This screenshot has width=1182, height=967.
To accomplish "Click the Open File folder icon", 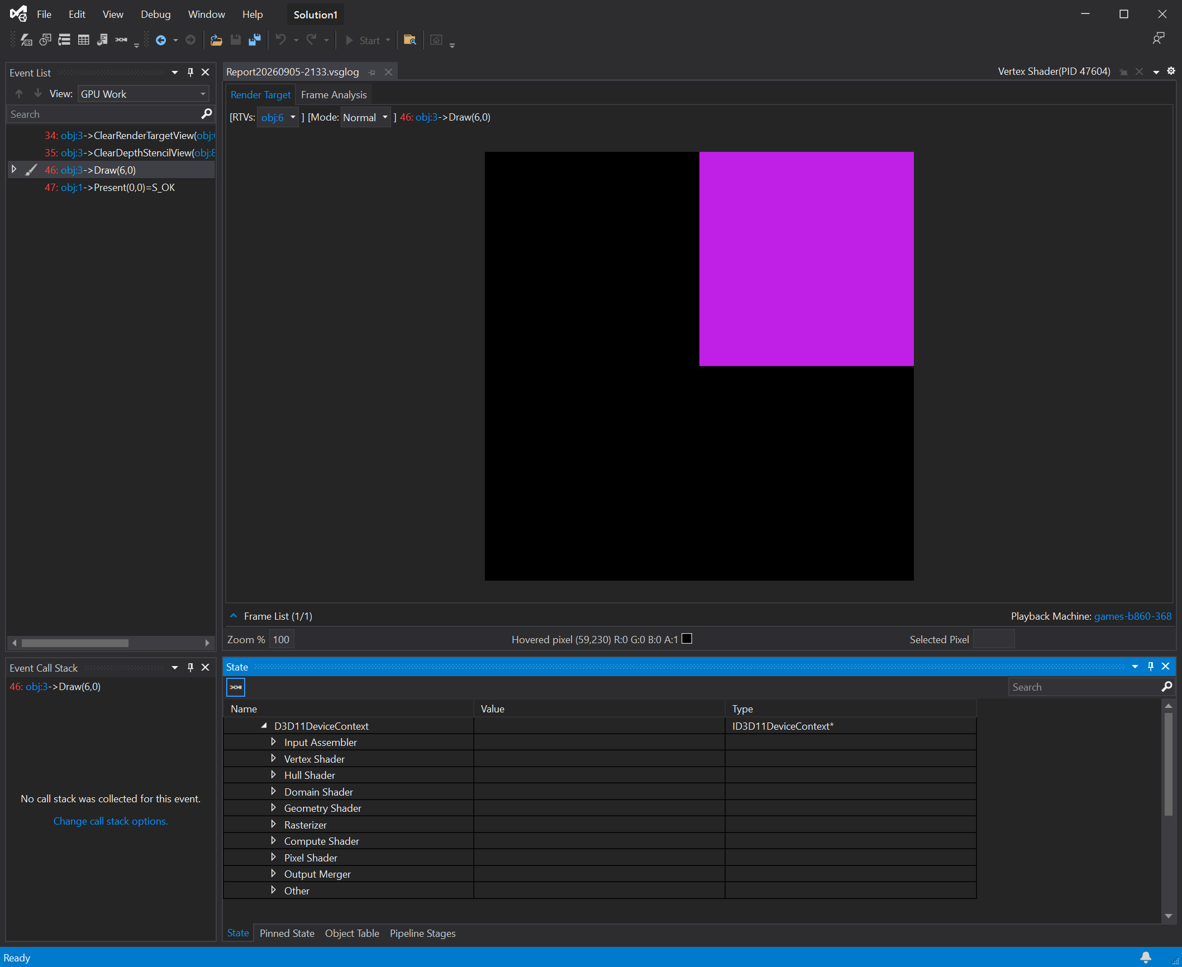I will 216,40.
